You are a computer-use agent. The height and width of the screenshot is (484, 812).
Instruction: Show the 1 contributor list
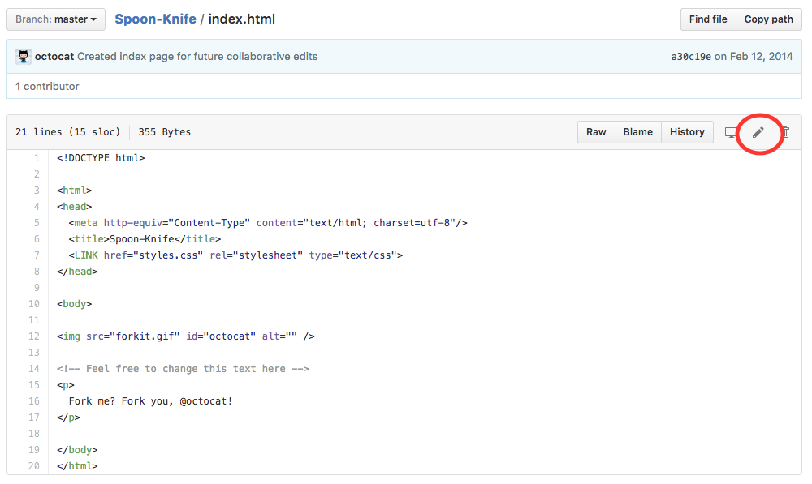click(x=47, y=86)
